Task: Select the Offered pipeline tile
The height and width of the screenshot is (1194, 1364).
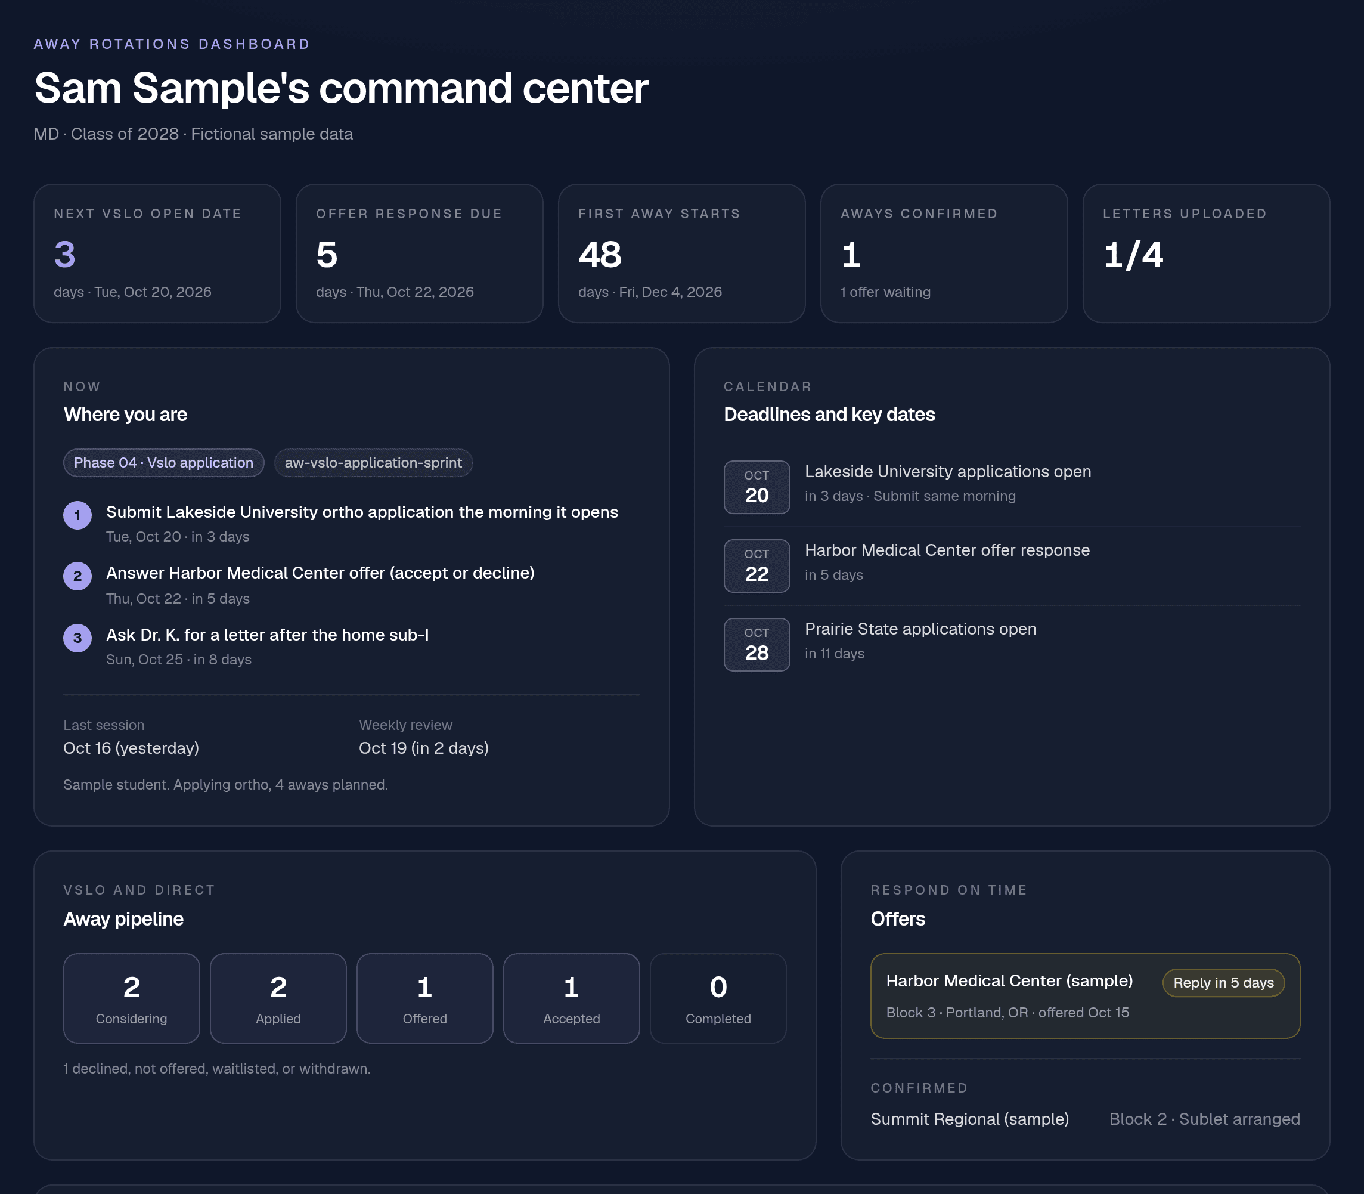Action: point(425,998)
